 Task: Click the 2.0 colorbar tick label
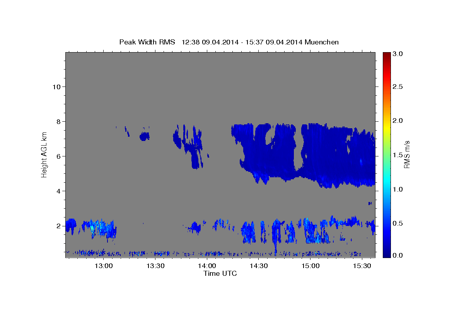pyautogui.click(x=398, y=121)
